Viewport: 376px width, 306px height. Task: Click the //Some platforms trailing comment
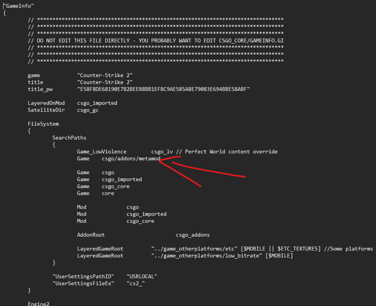pyautogui.click(x=349, y=249)
